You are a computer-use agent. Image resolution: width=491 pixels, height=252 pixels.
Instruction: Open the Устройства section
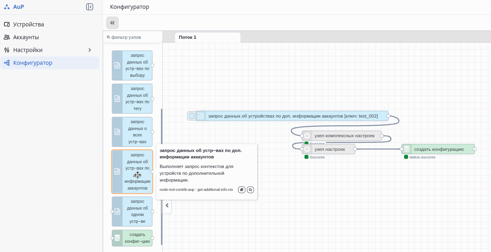point(50,24)
